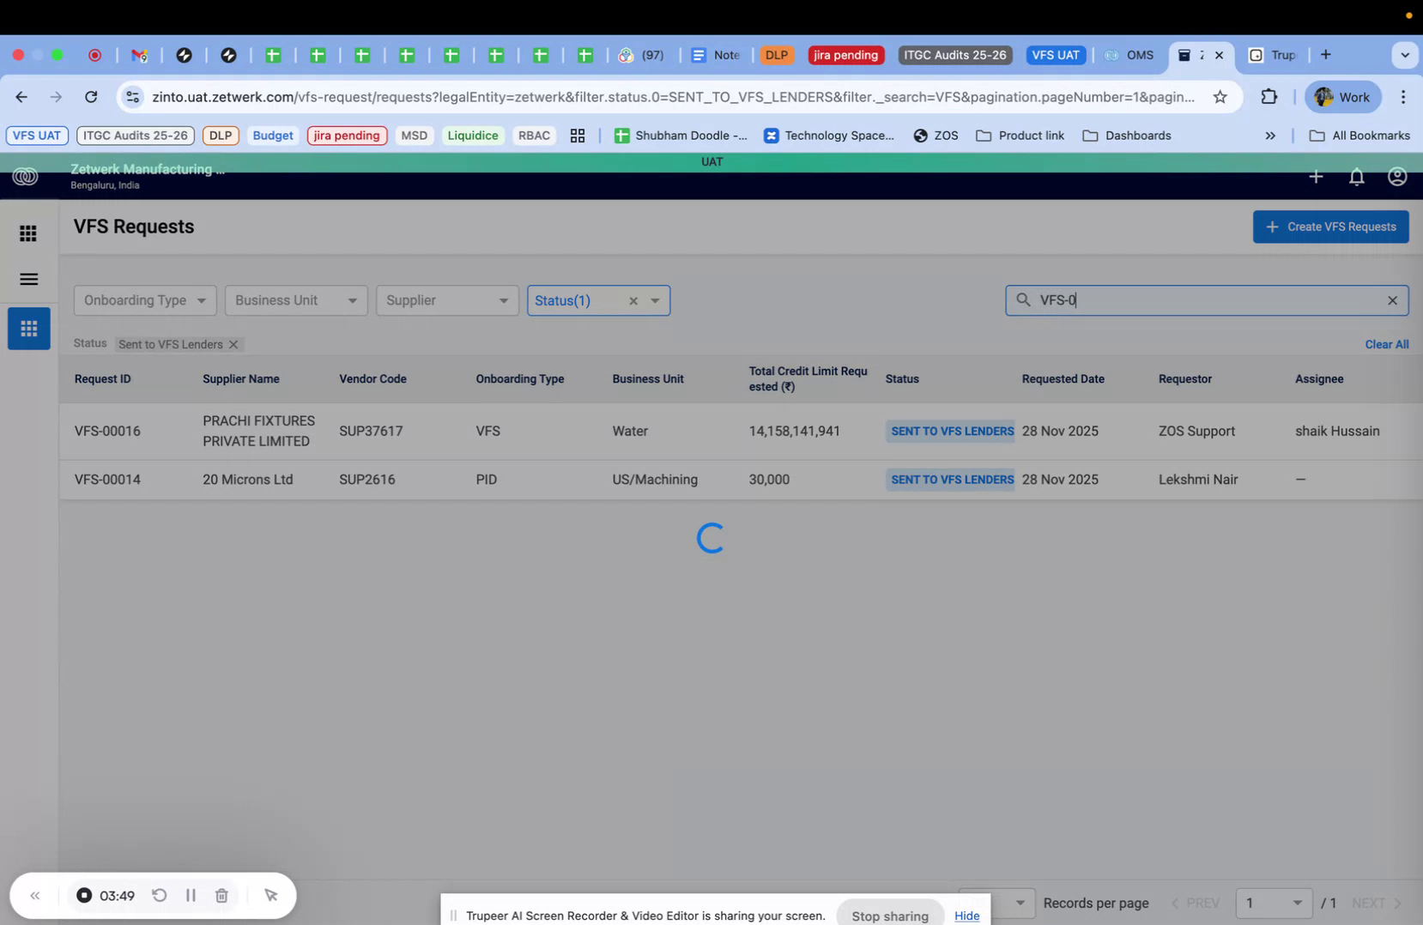This screenshot has height=925, width=1423.
Task: Open the notifications bell in the header
Action: [1357, 177]
